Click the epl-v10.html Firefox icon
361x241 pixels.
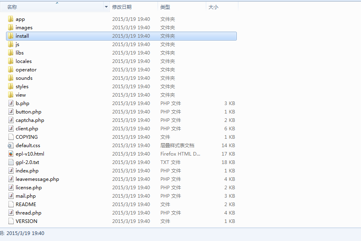click(x=11, y=154)
